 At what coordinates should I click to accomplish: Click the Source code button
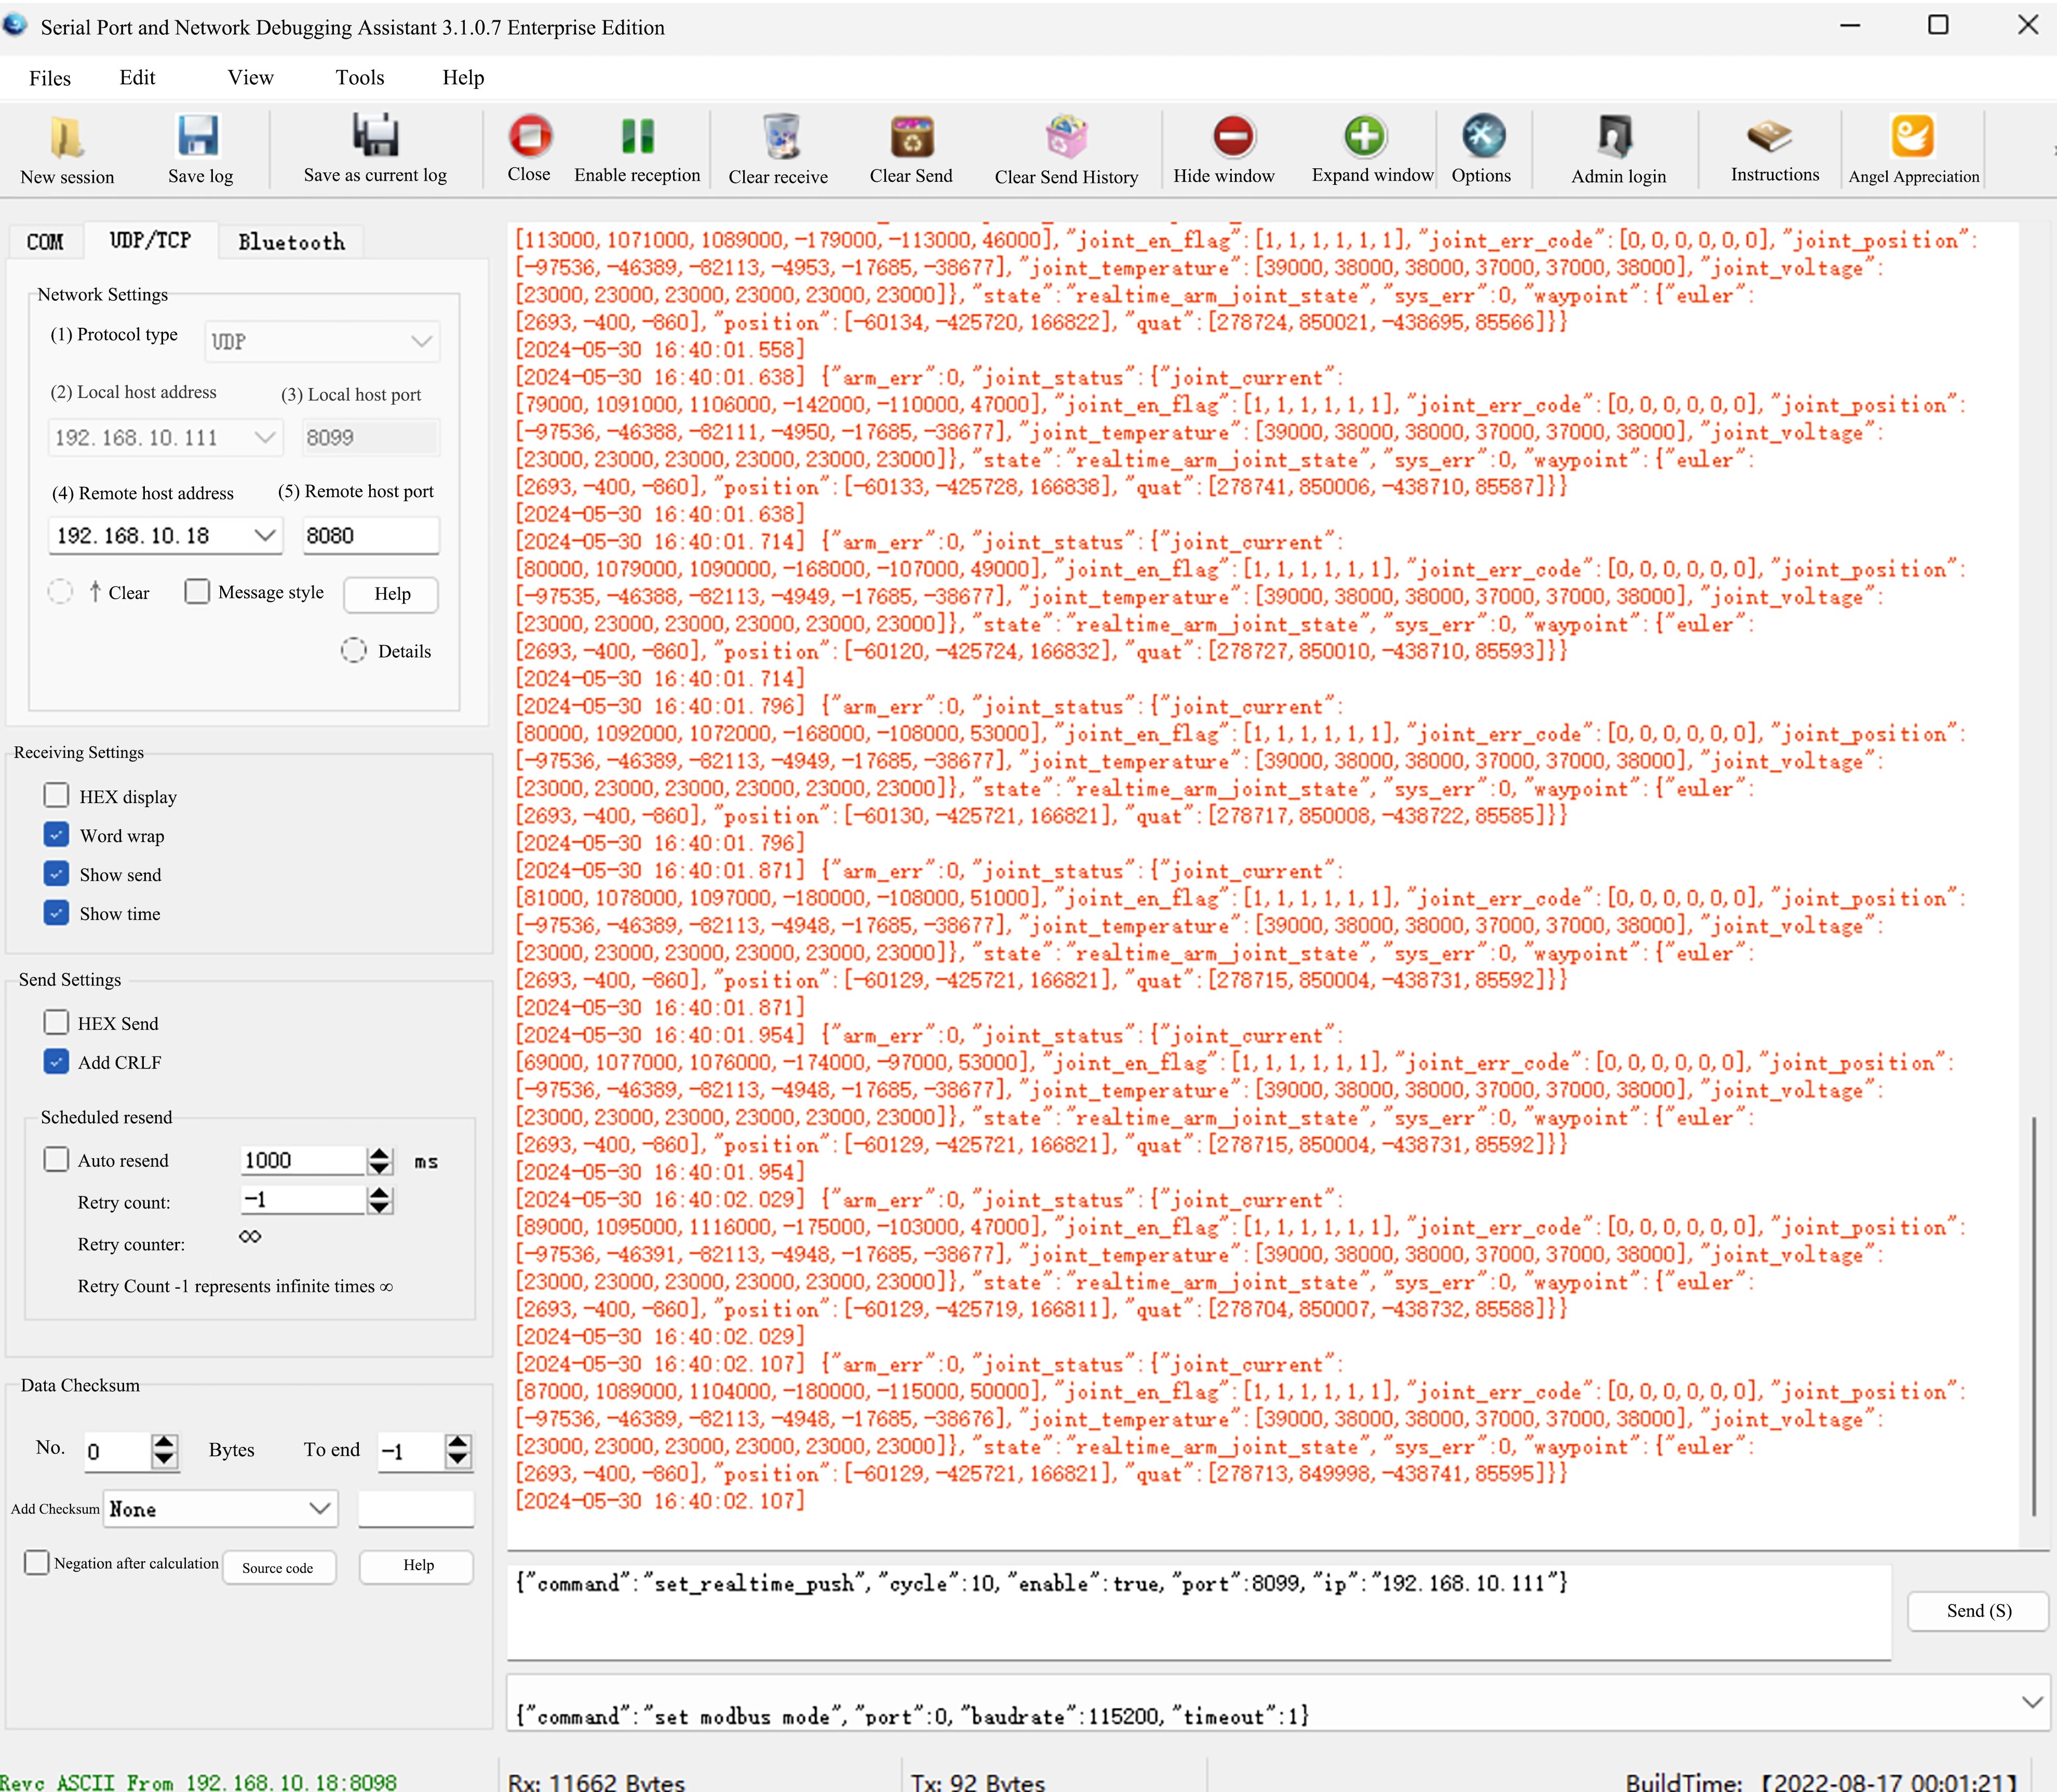pyautogui.click(x=278, y=1568)
